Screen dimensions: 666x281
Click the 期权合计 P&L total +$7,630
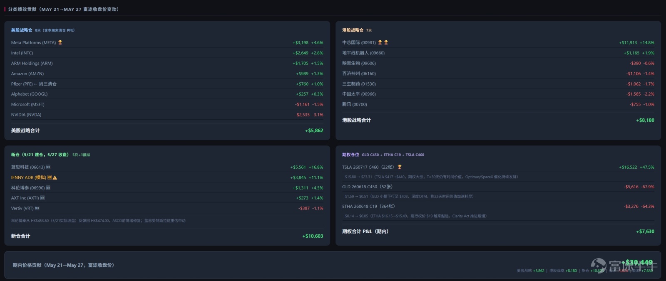coord(645,232)
